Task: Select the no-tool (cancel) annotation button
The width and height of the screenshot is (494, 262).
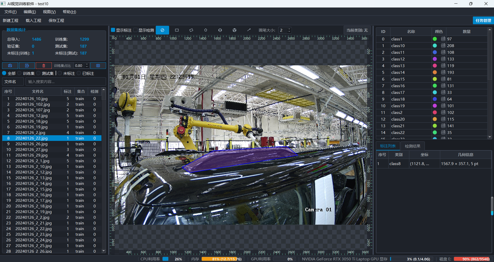Action: coord(162,30)
